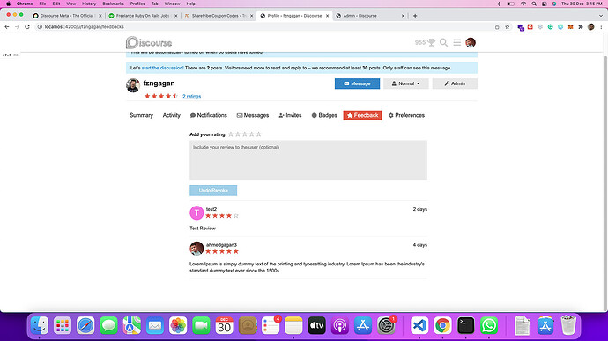Open System Preferences from the dock

coord(386,325)
